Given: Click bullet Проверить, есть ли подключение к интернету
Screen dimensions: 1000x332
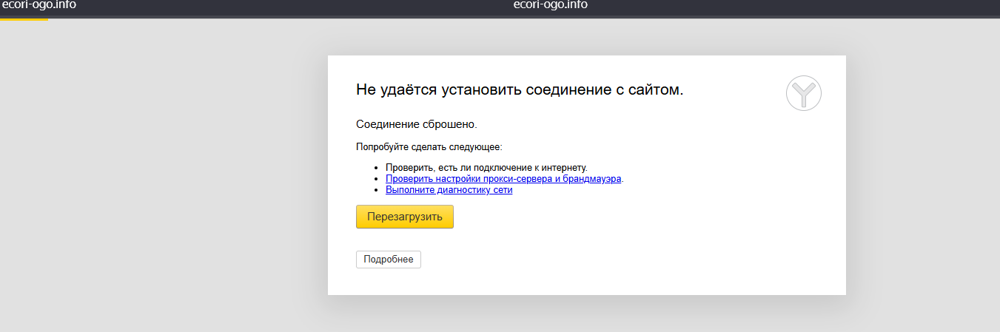Looking at the screenshot, I should [486, 168].
